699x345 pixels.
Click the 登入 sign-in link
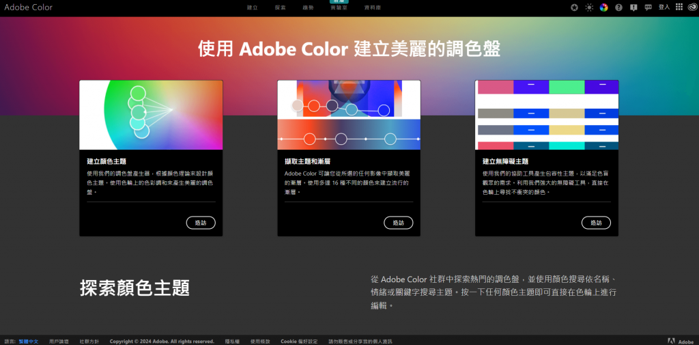[664, 7]
